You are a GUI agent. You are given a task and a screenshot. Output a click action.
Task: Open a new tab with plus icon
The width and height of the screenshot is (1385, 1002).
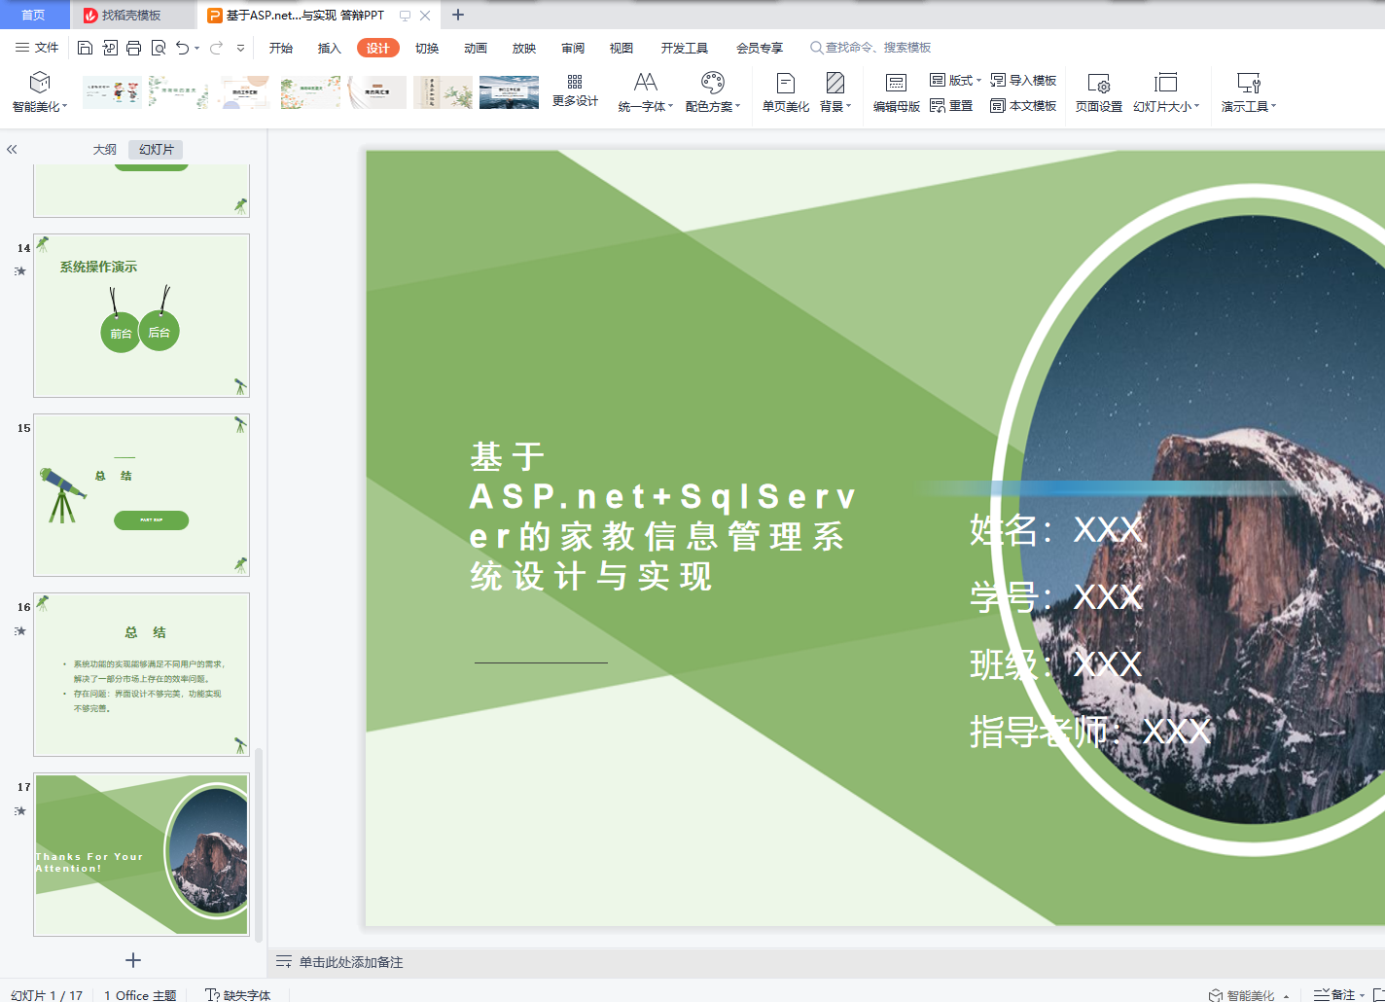pos(458,15)
